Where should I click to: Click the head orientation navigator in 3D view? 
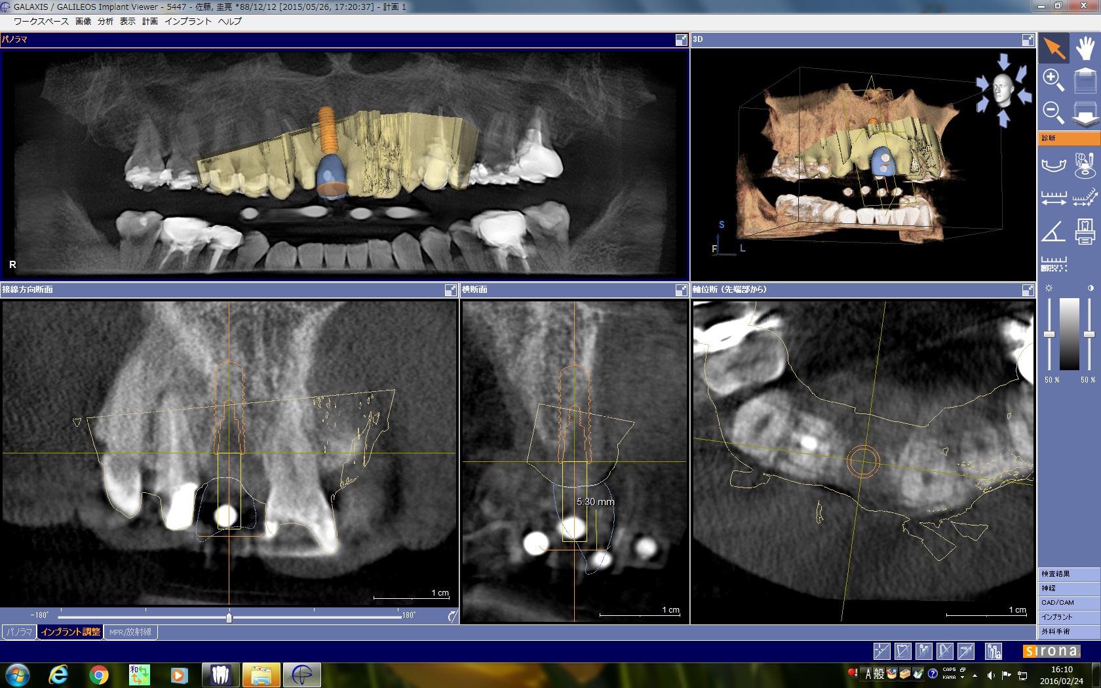click(1003, 90)
